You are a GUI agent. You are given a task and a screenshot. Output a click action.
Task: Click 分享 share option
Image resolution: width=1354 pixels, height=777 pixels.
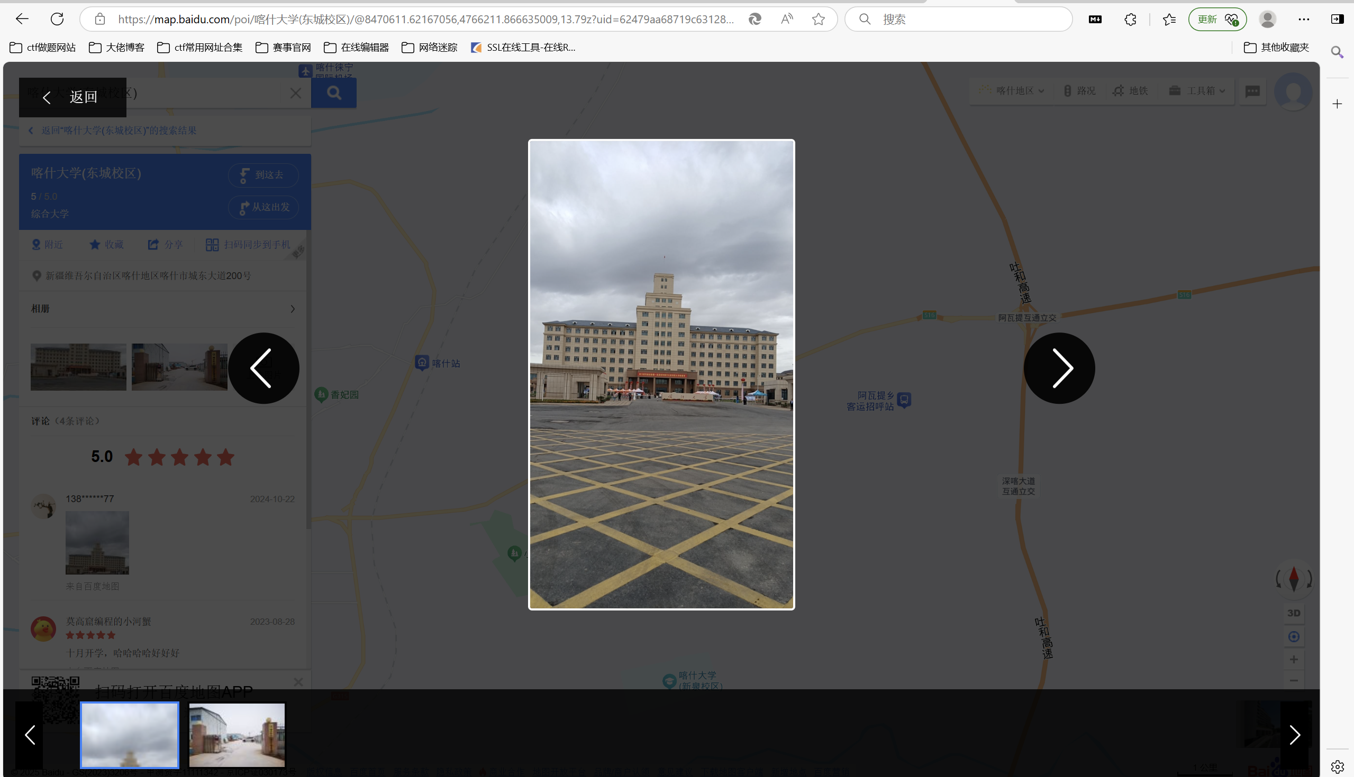[165, 244]
